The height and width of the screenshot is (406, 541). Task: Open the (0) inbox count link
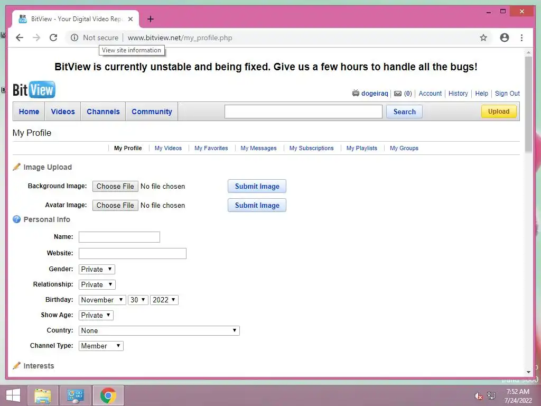point(408,93)
